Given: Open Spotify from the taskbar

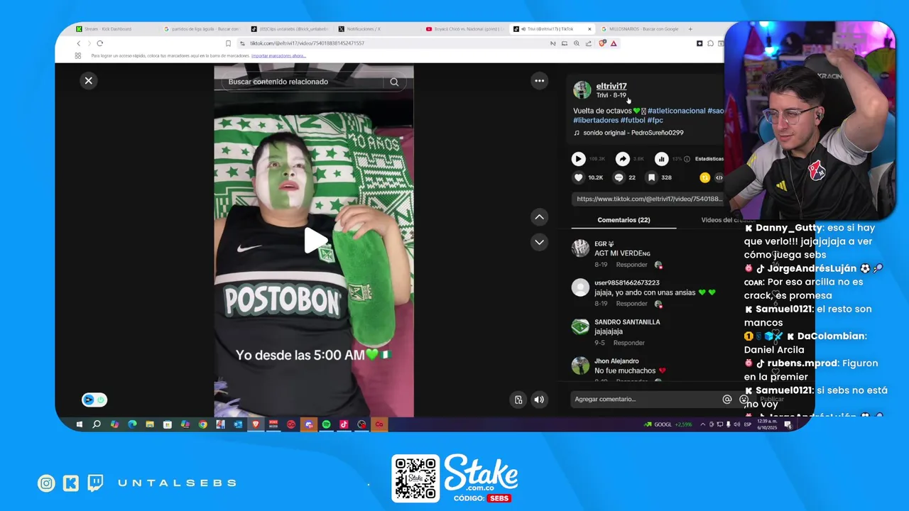Looking at the screenshot, I should (326, 424).
